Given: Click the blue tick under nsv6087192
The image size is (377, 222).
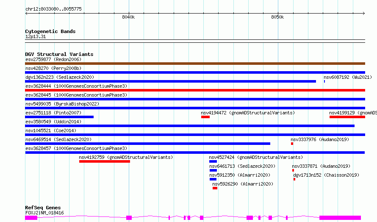Looking at the screenshot, I should 324,81.
